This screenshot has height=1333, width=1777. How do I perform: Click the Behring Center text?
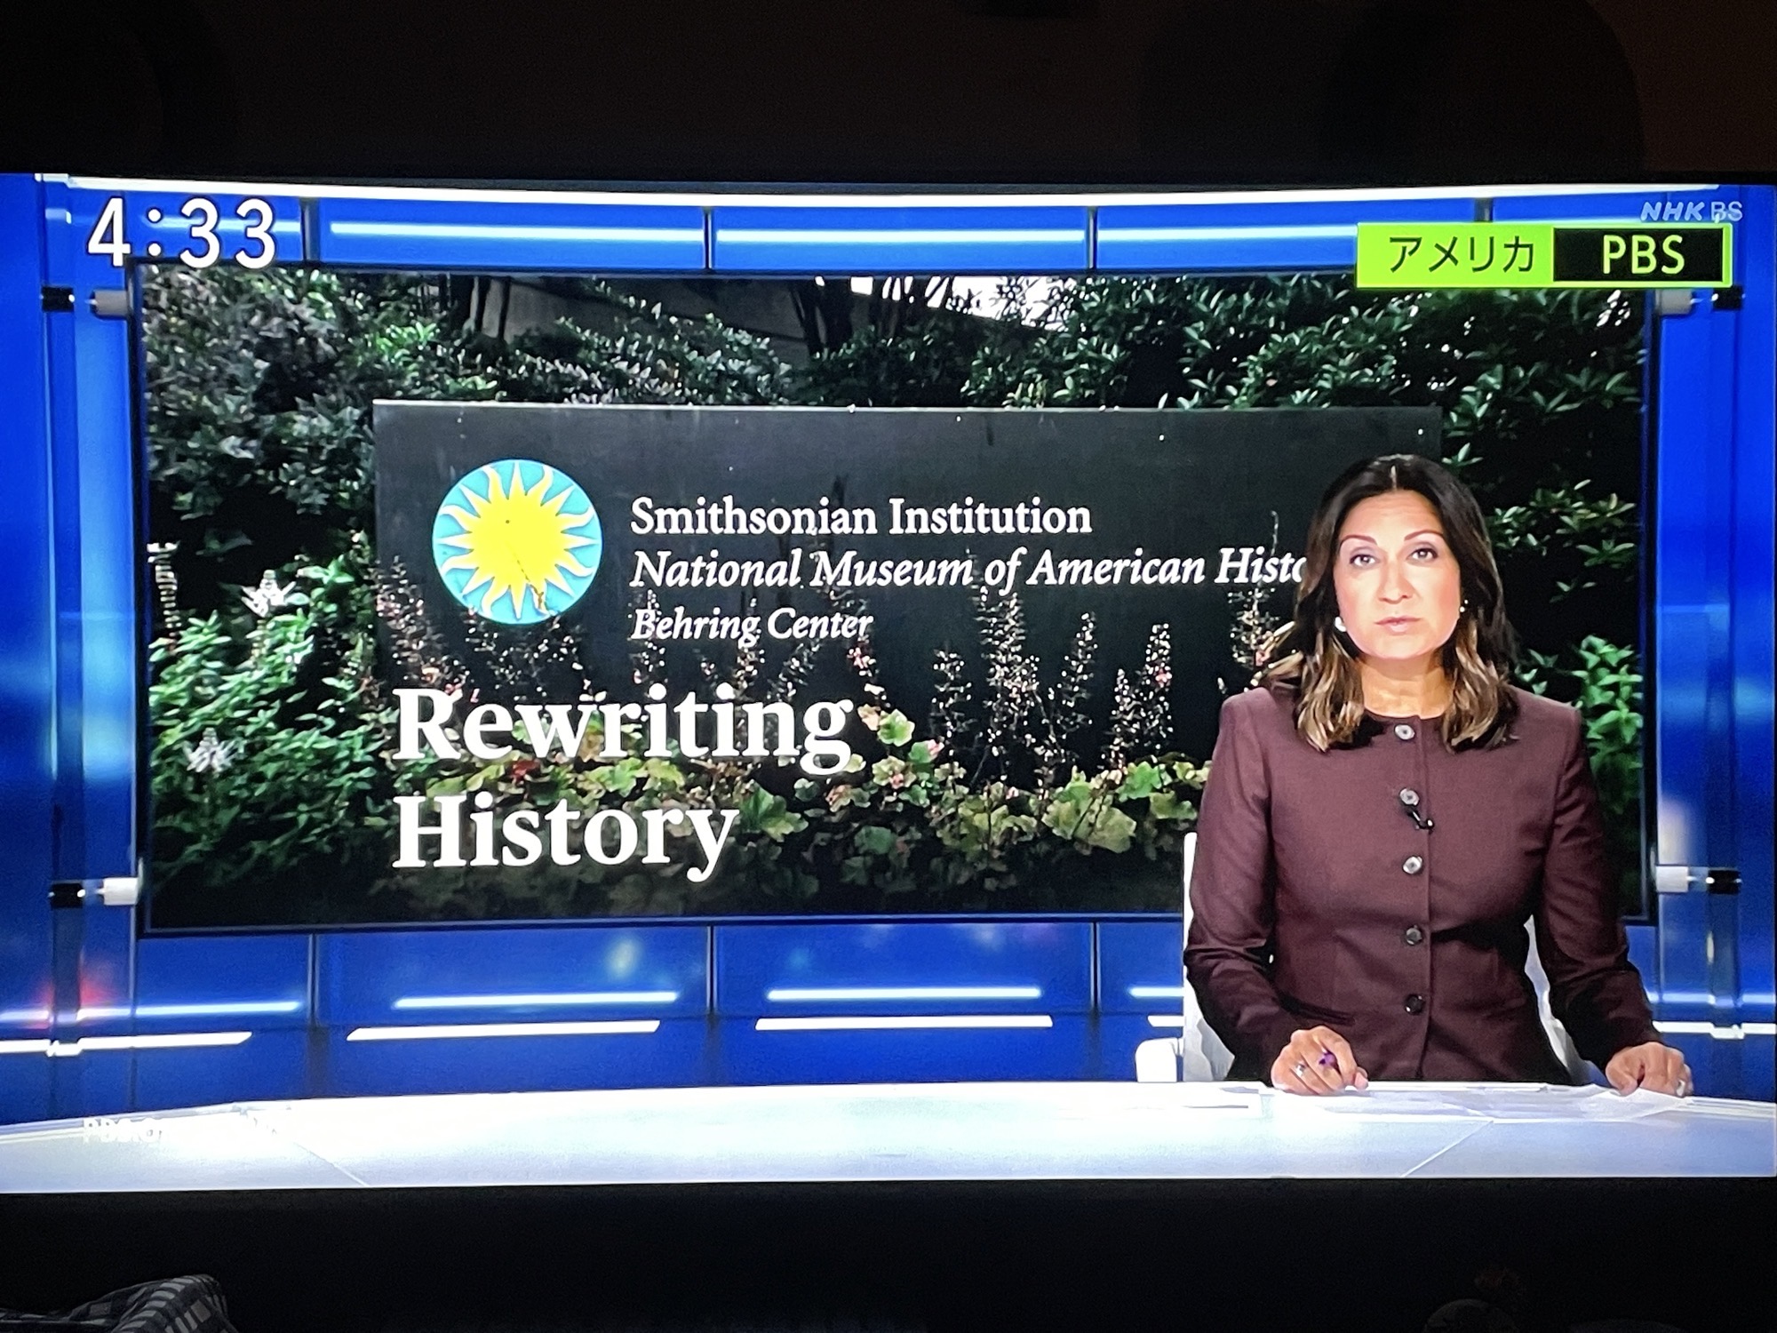751,625
